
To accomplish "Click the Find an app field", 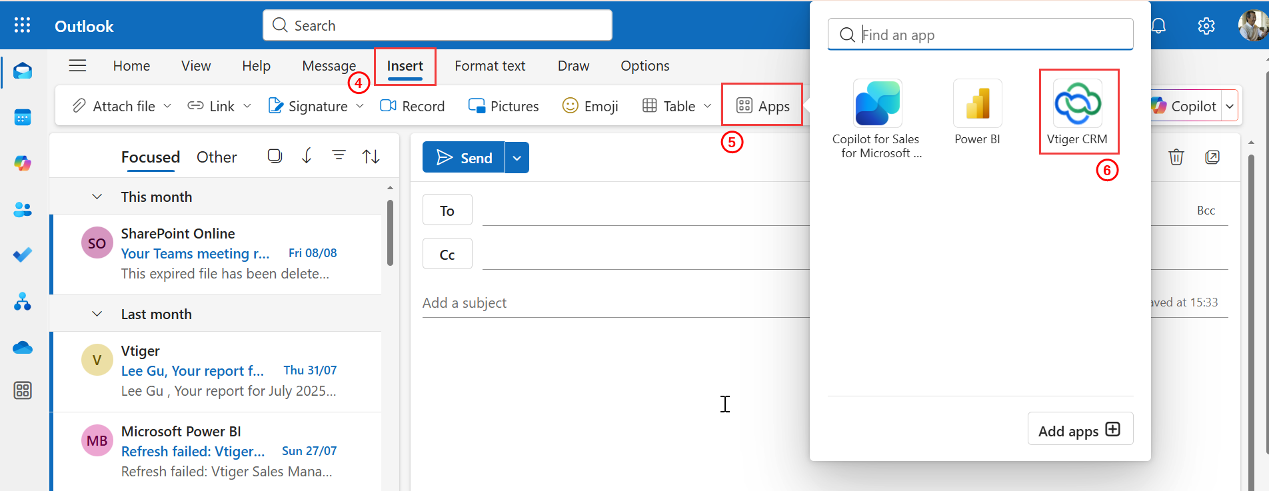I will [x=980, y=35].
